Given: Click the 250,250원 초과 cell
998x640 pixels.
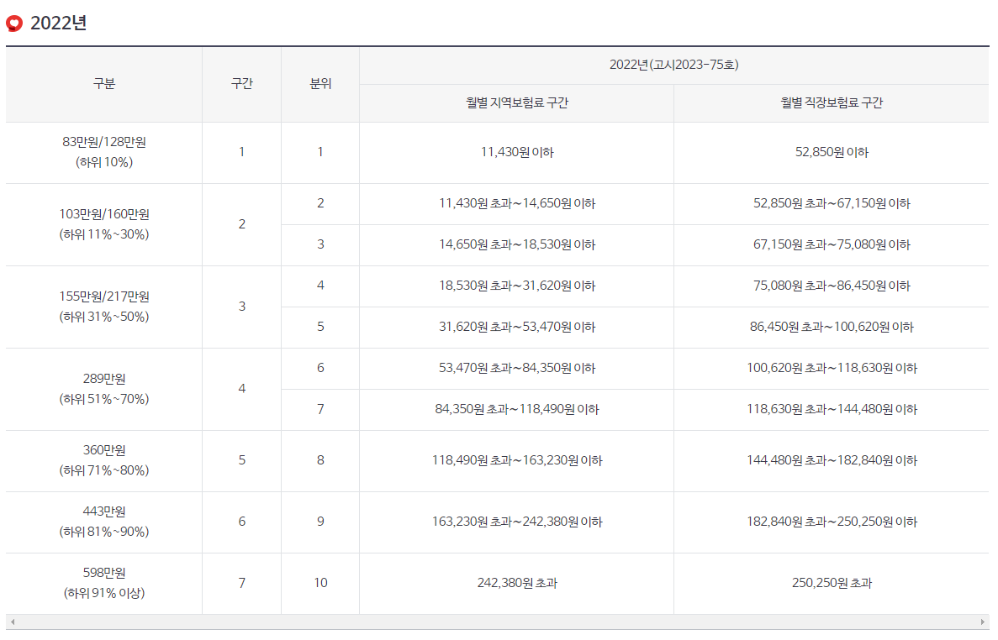Looking at the screenshot, I should [x=832, y=583].
